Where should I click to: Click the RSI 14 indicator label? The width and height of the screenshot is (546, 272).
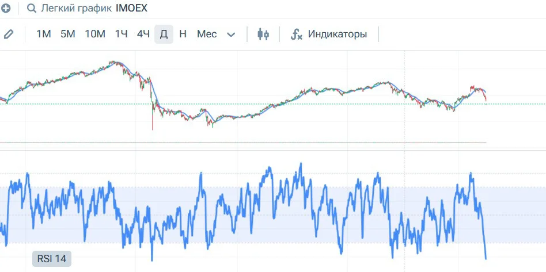click(51, 259)
